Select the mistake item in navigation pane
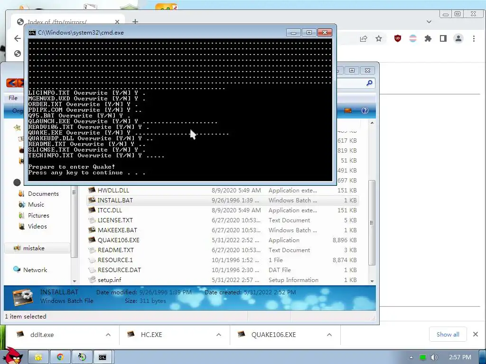The height and width of the screenshot is (364, 486). (34, 248)
